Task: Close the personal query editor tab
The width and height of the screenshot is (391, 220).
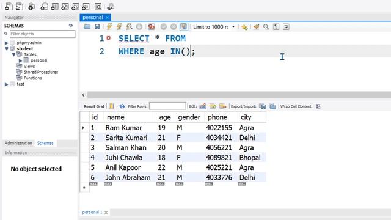Action: click(108, 18)
